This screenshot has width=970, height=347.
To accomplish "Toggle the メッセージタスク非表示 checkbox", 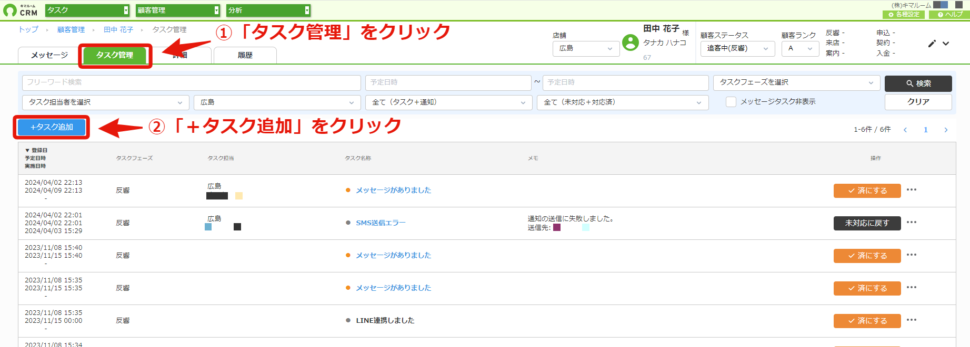I will click(x=731, y=102).
